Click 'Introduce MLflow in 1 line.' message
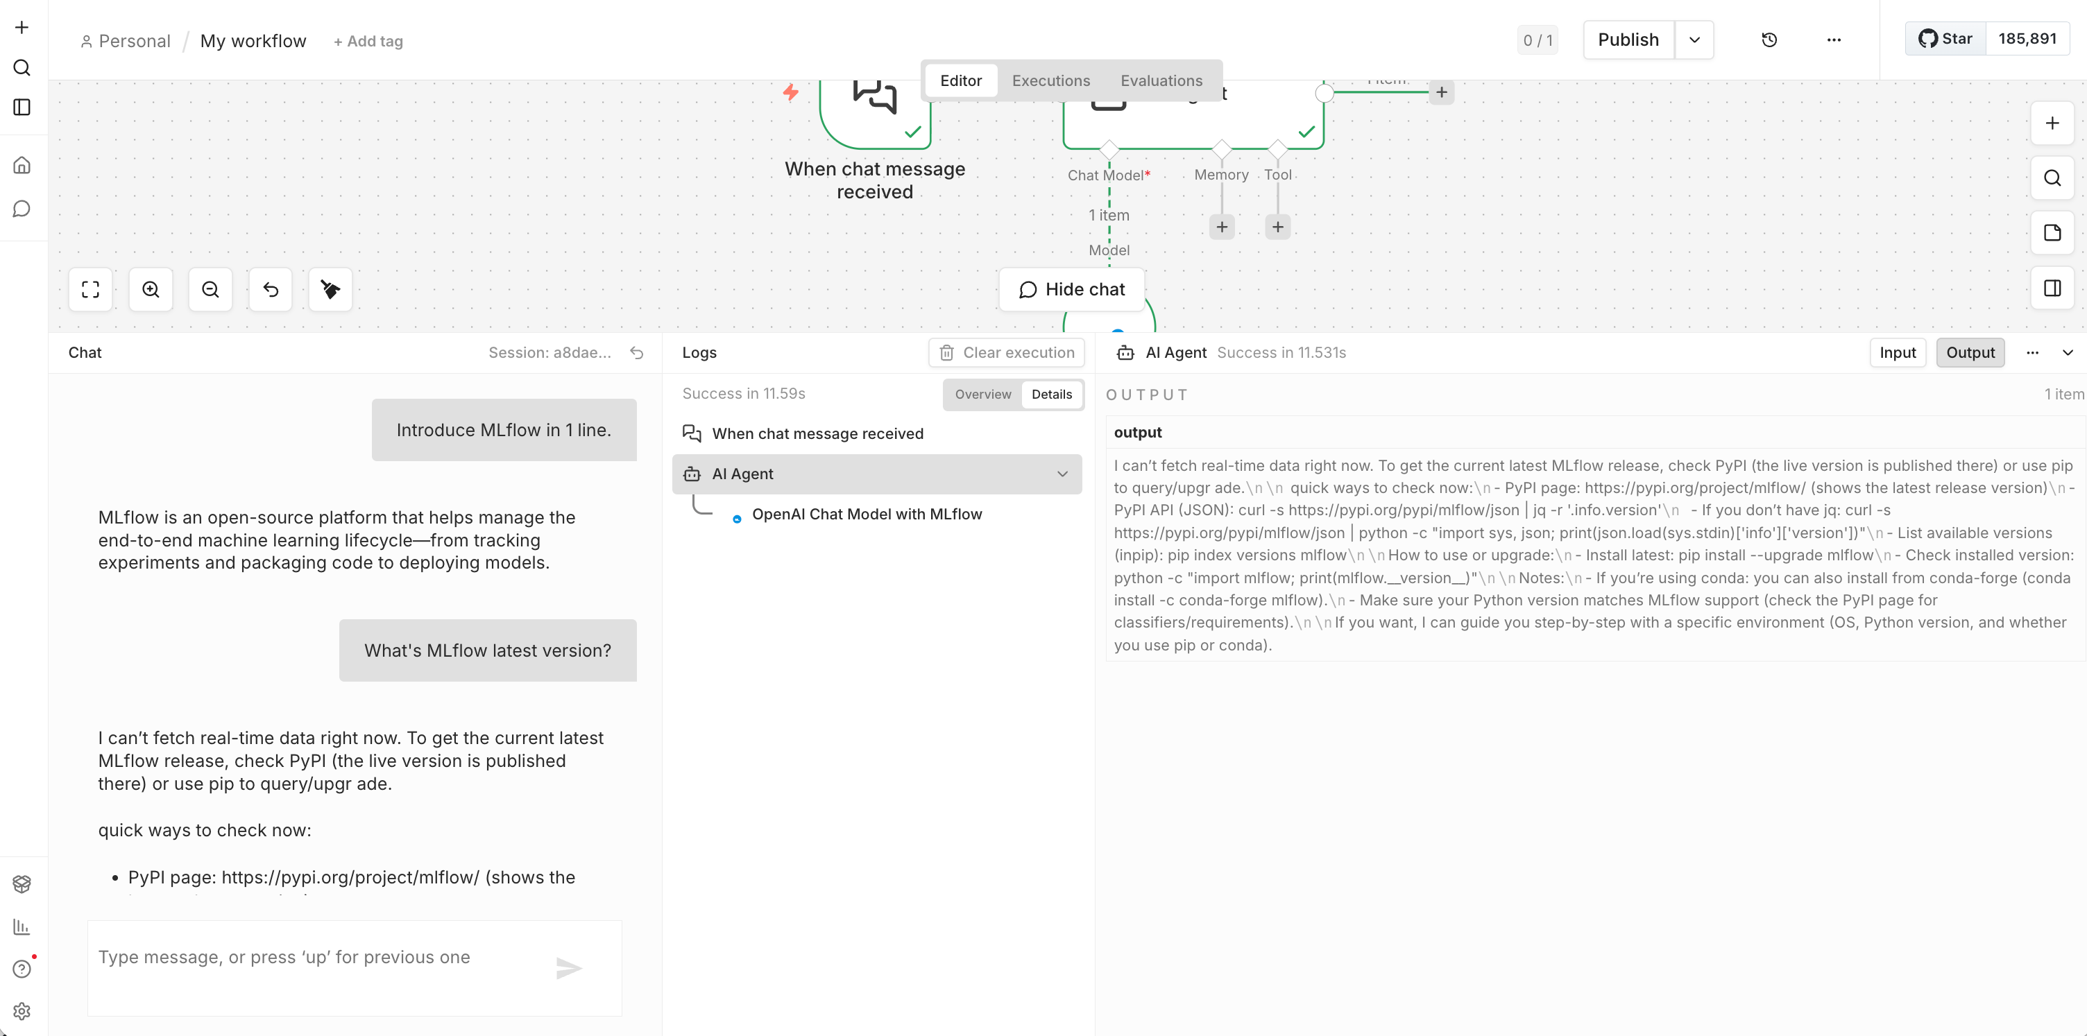 pyautogui.click(x=504, y=430)
